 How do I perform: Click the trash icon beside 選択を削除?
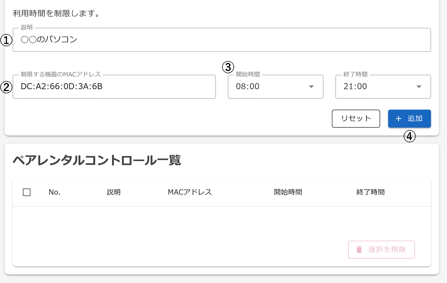coord(359,249)
